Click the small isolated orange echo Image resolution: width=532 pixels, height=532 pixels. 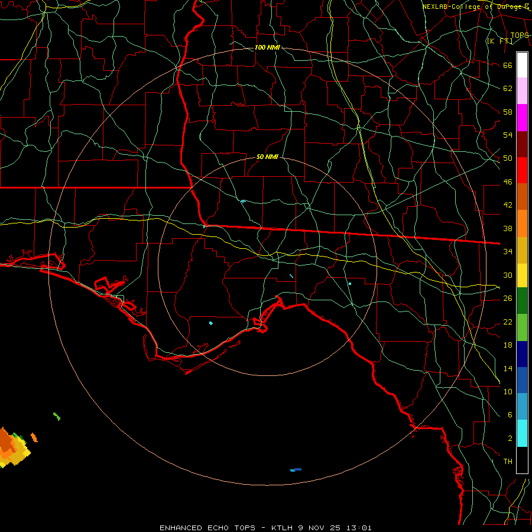[34, 437]
